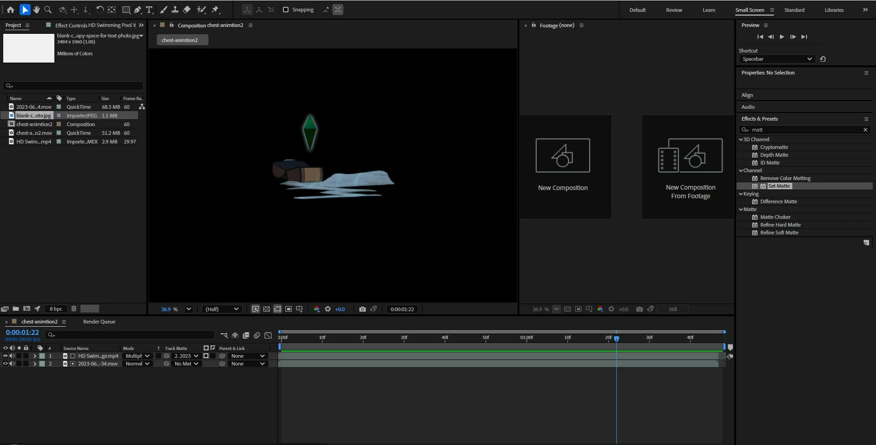This screenshot has width=876, height=445.
Task: Click the label color swatch of layer 1
Action: (x=42, y=356)
